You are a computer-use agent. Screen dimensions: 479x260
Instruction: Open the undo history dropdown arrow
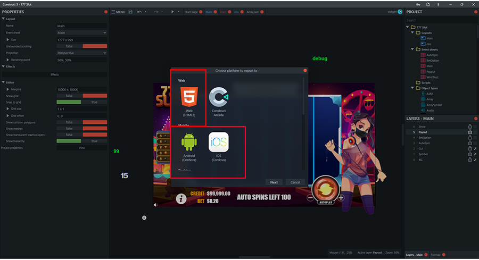(145, 12)
